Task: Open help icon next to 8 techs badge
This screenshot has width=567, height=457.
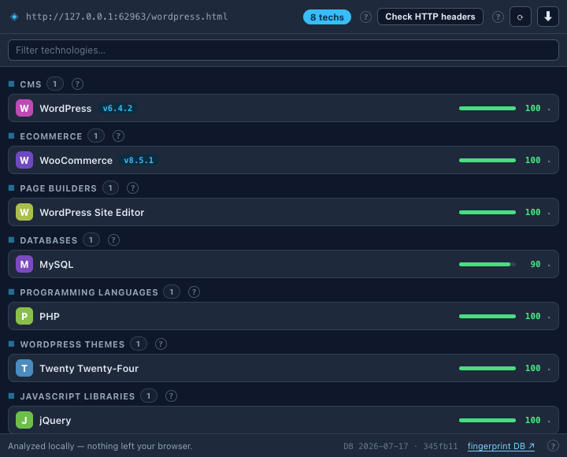Action: click(365, 17)
